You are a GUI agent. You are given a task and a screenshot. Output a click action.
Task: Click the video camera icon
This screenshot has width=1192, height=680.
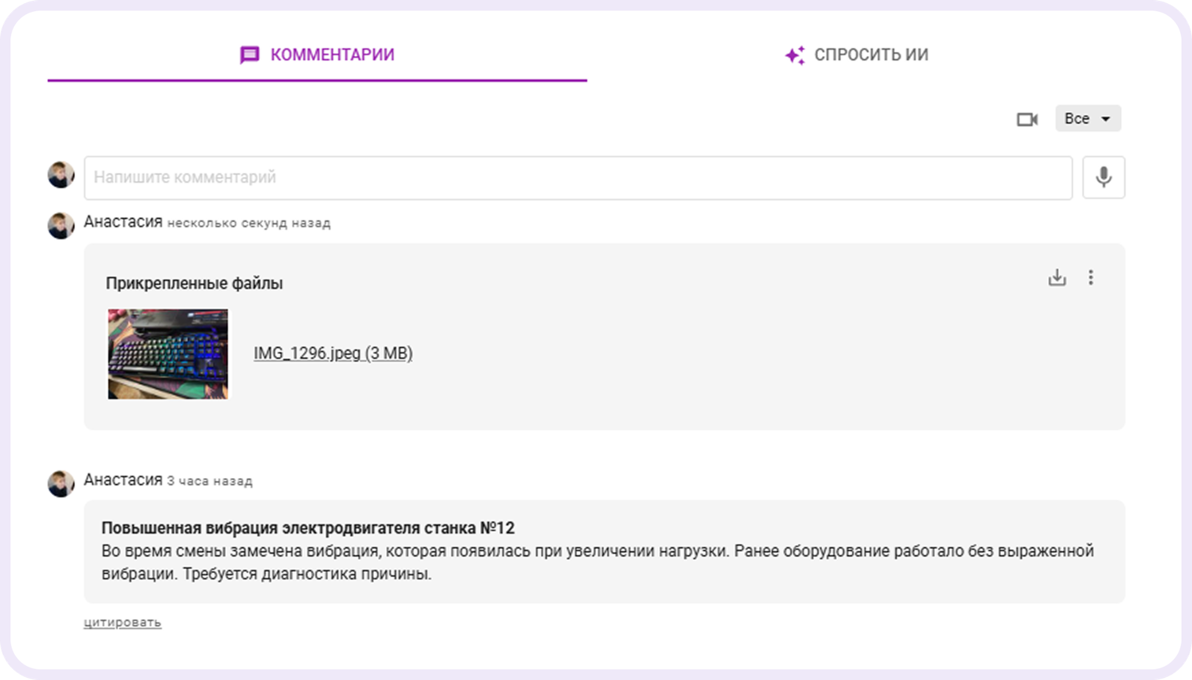[x=1027, y=119]
